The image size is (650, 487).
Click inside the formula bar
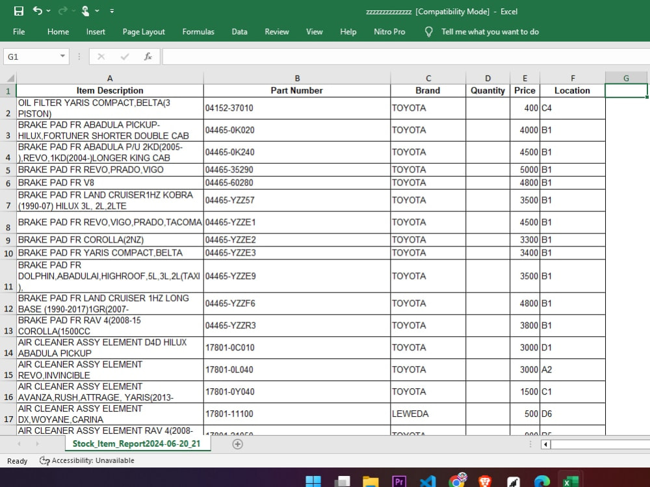pyautogui.click(x=406, y=57)
